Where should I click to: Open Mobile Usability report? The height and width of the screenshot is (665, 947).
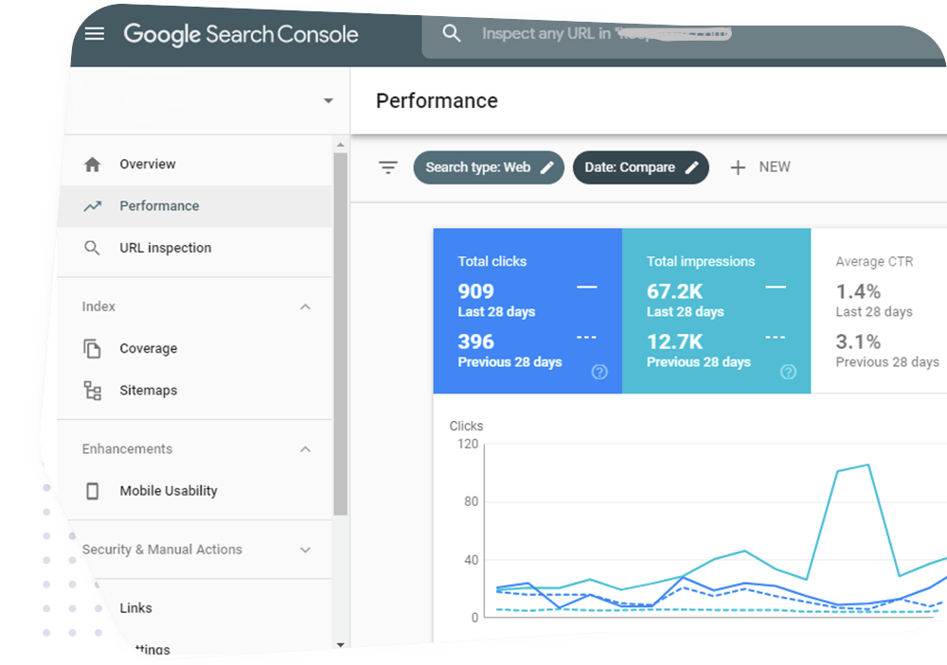click(x=194, y=491)
